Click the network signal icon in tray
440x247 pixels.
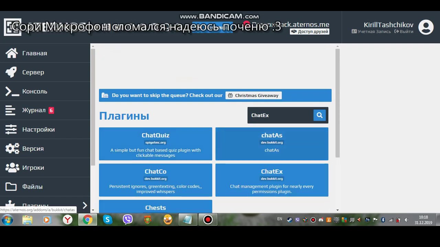[x=391, y=220]
